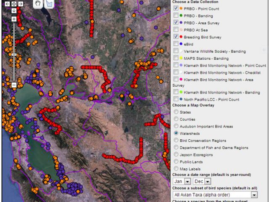269x202 pixels.
Task: Uncheck Breeding Bird Survey collection
Action: tap(176, 37)
